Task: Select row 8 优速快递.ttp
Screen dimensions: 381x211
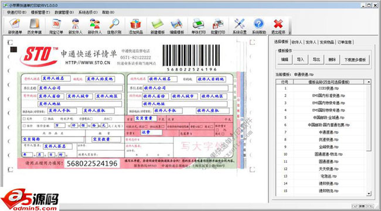Action: [321, 139]
